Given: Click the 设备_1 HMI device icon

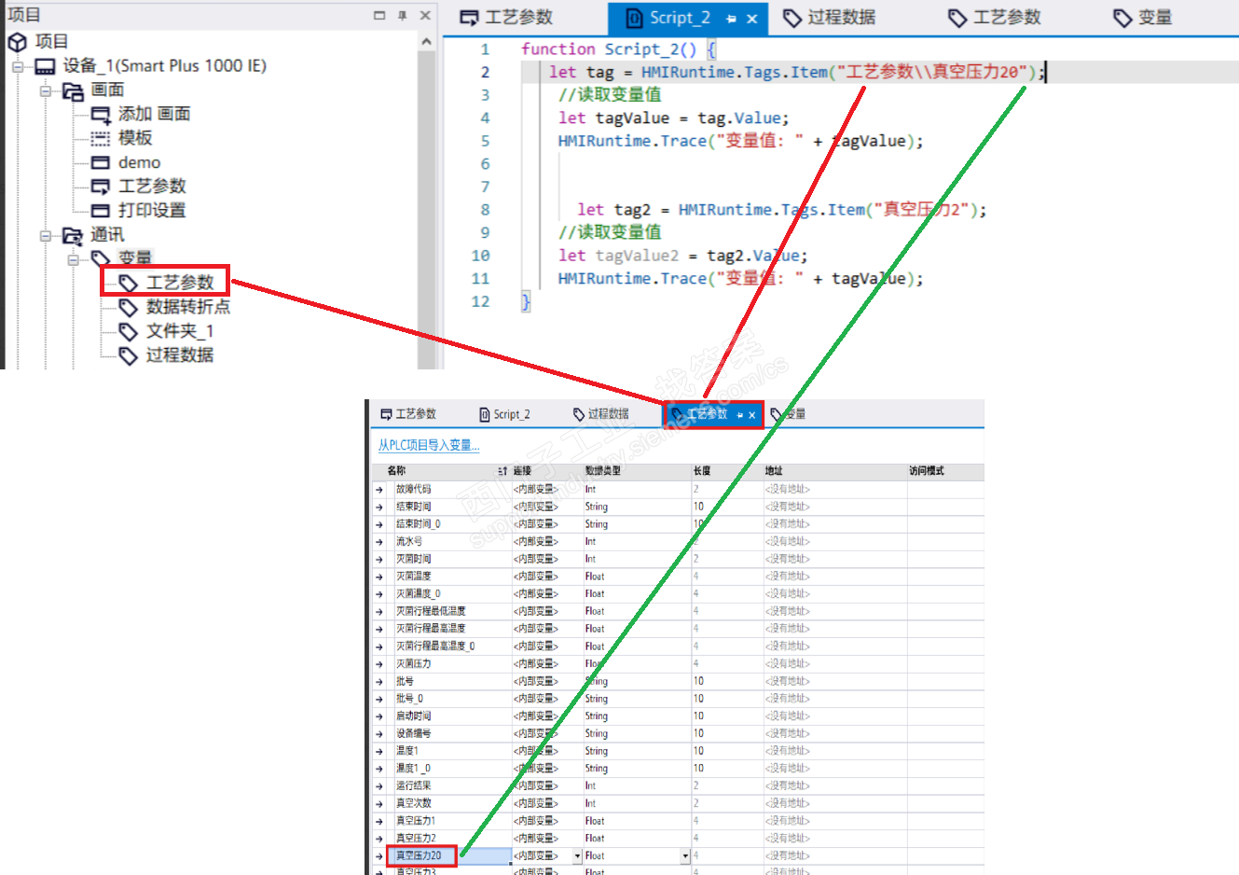Looking at the screenshot, I should 45,66.
